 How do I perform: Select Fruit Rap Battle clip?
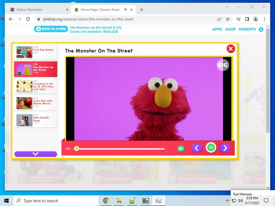click(x=36, y=52)
